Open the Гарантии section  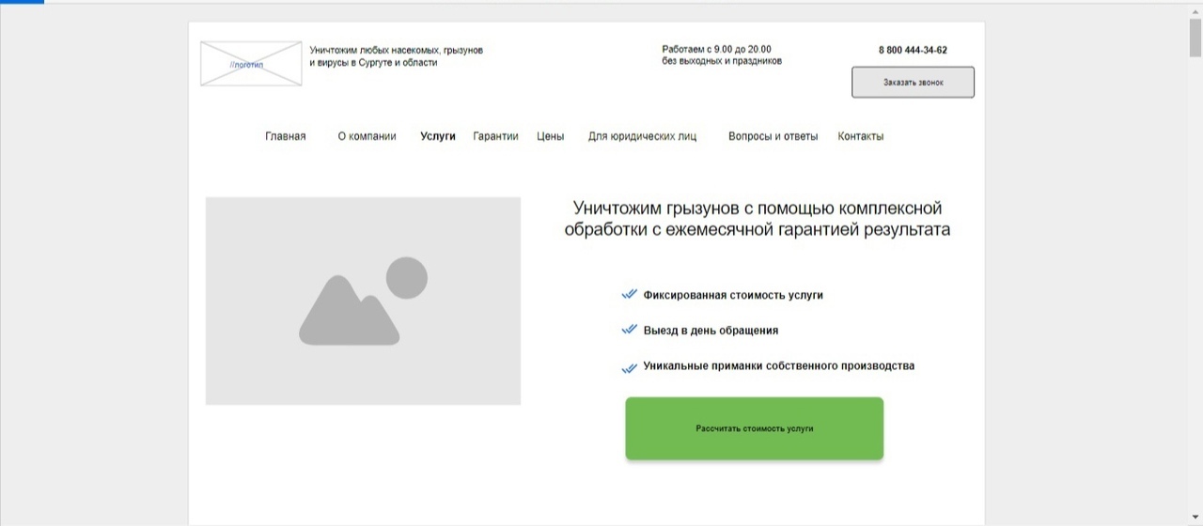495,136
